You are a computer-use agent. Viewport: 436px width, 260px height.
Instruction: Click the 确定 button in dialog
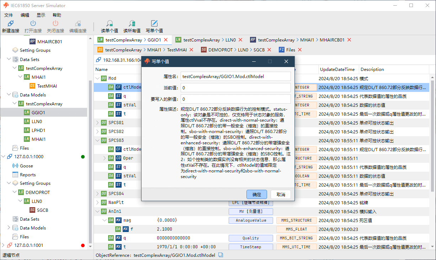tap(256, 194)
